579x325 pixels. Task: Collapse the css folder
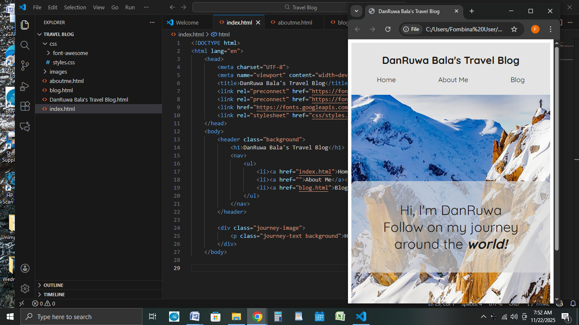click(53, 44)
